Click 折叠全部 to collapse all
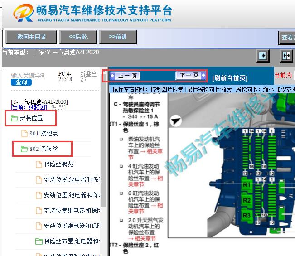The width and height of the screenshot is (295, 256). (x=88, y=77)
